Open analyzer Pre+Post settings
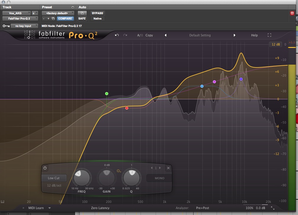The height and width of the screenshot is (215, 298). tap(202, 208)
